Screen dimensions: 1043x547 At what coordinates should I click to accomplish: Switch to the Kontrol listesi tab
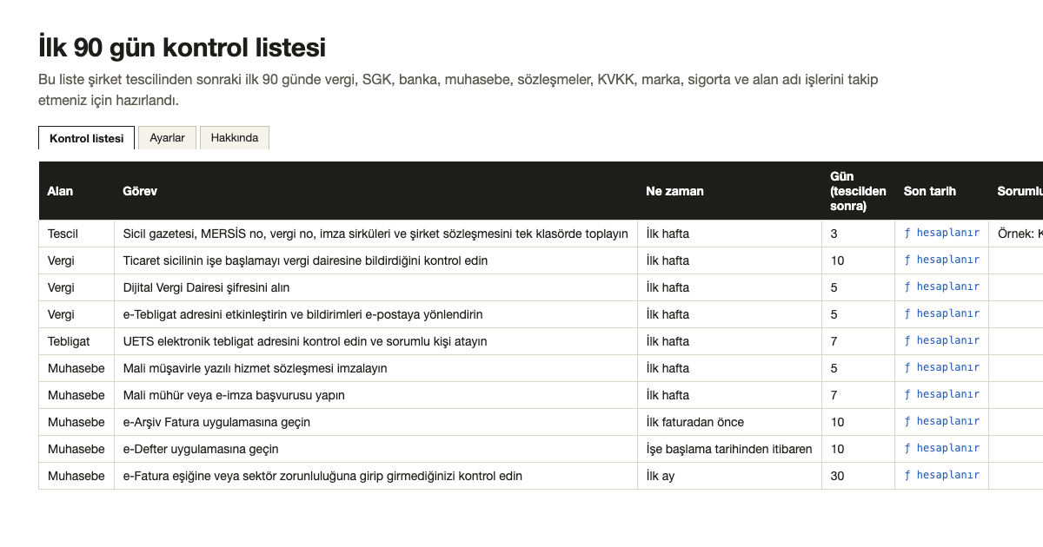pyautogui.click(x=87, y=138)
